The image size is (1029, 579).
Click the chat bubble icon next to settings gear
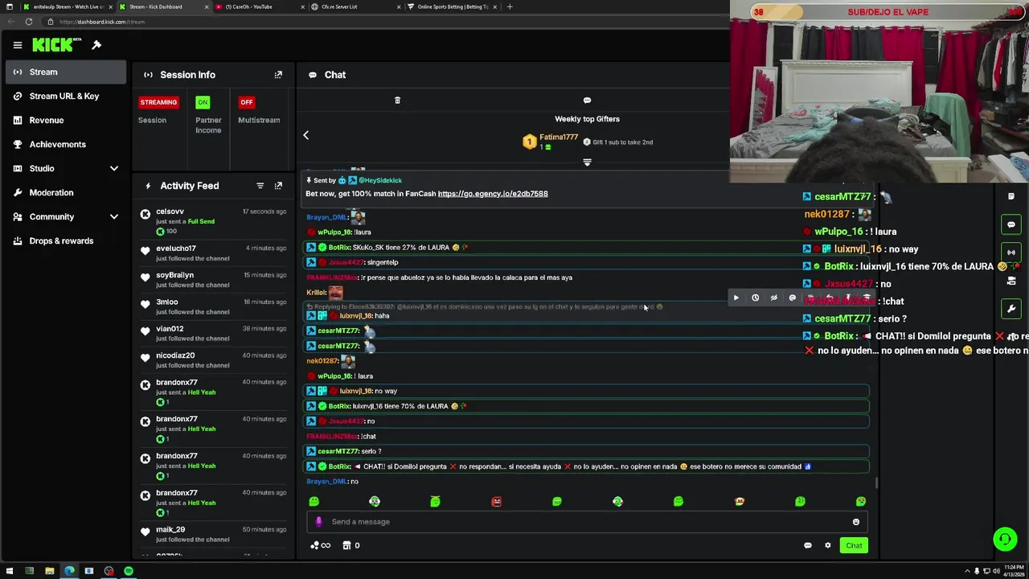pos(808,545)
